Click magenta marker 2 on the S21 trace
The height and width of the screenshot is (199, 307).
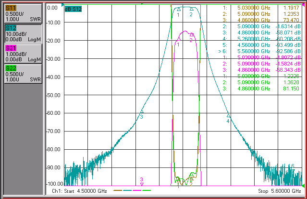pyautogui.click(x=192, y=34)
